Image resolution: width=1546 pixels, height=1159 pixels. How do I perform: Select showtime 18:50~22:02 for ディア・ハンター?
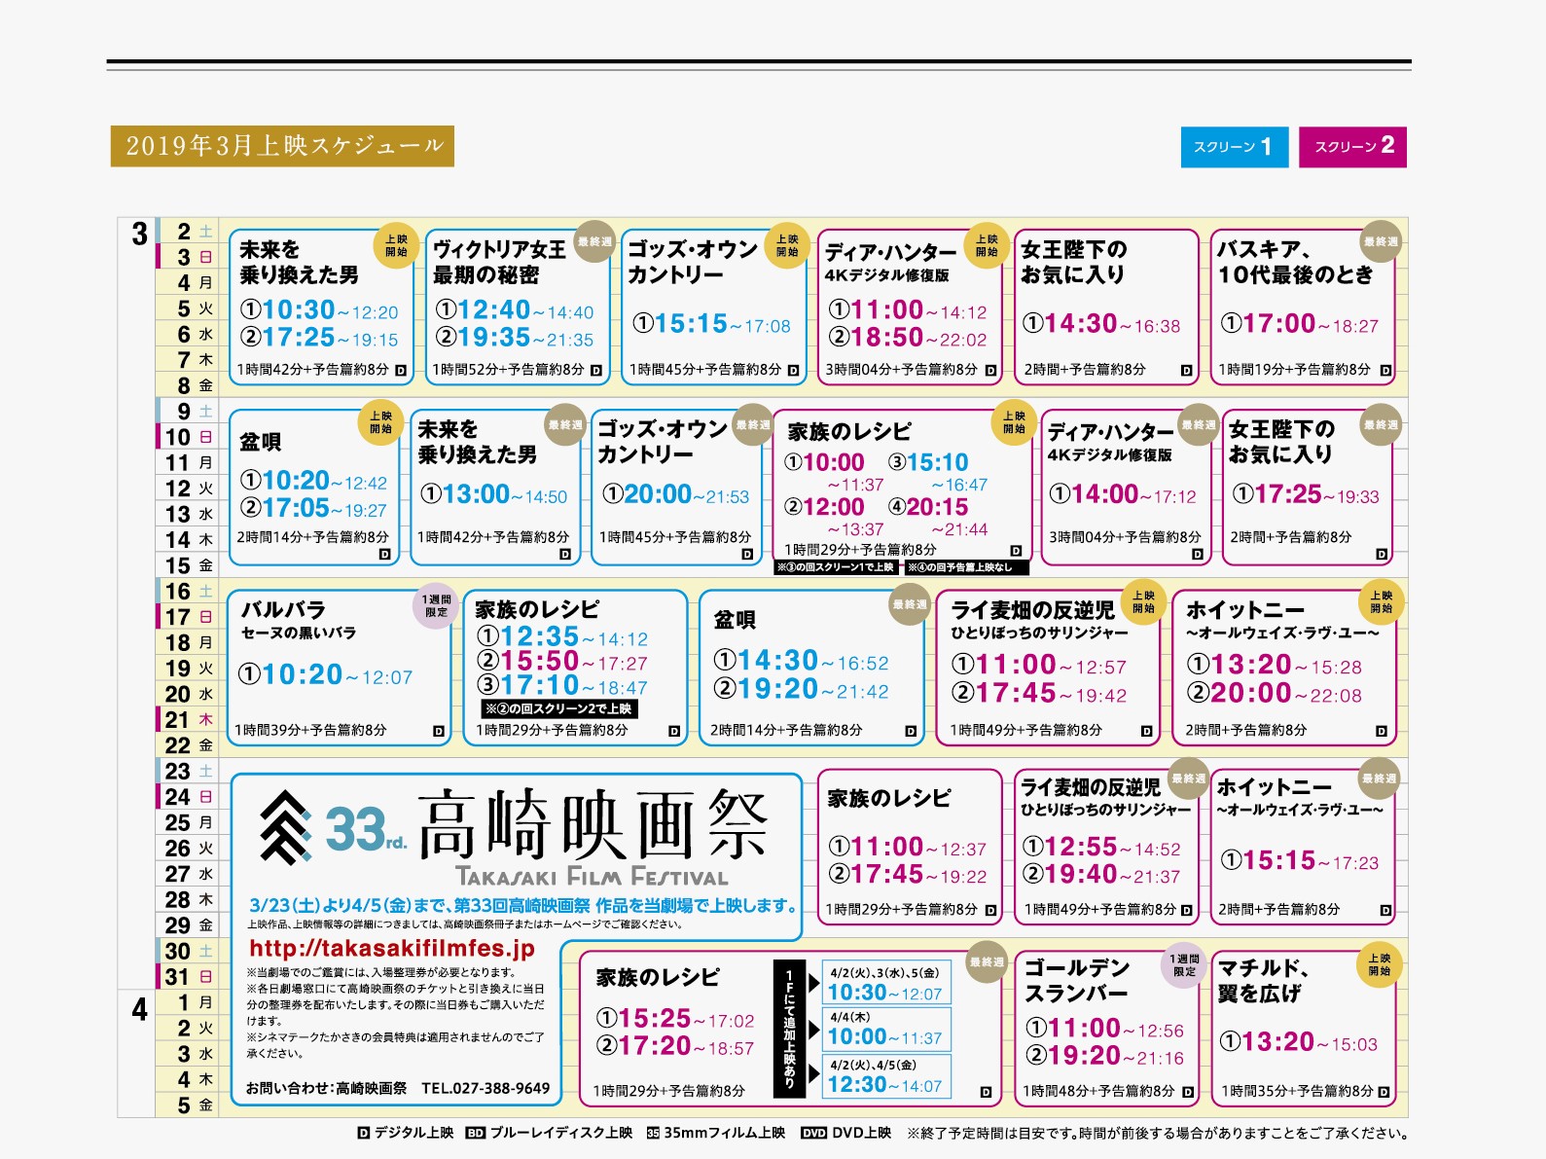click(x=908, y=338)
